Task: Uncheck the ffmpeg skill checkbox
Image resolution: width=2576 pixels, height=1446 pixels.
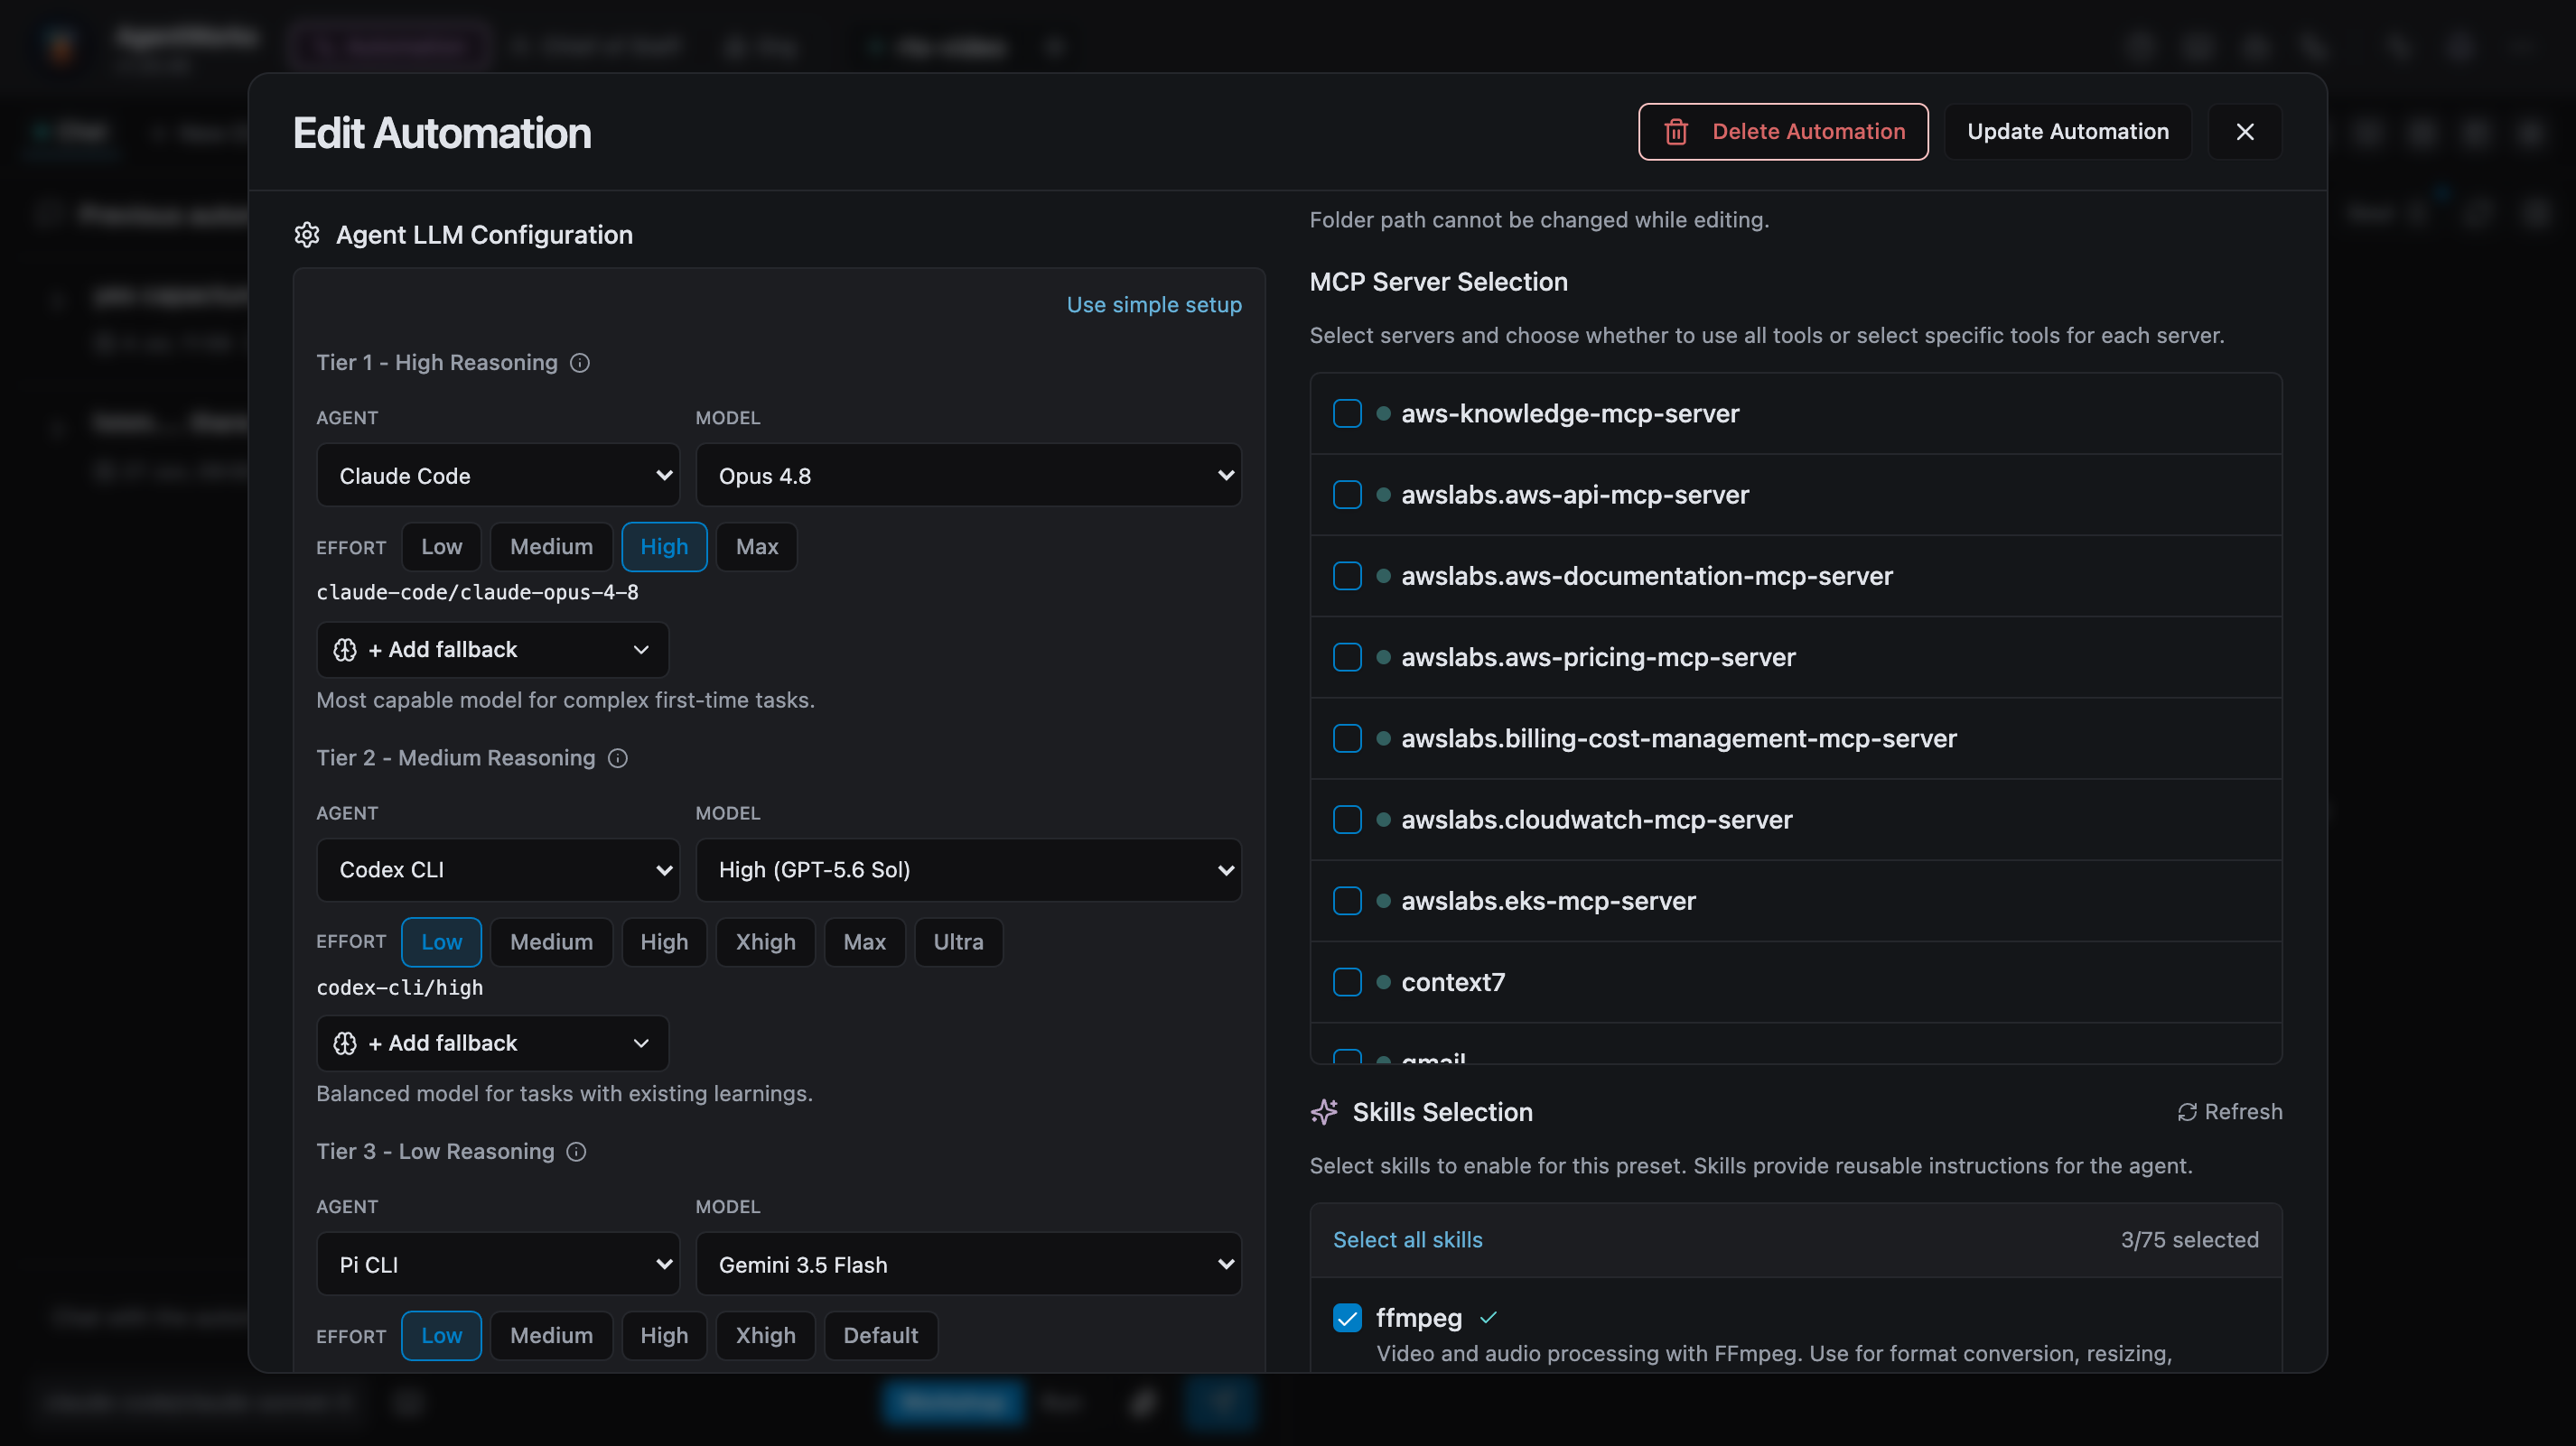Action: click(x=1347, y=1318)
